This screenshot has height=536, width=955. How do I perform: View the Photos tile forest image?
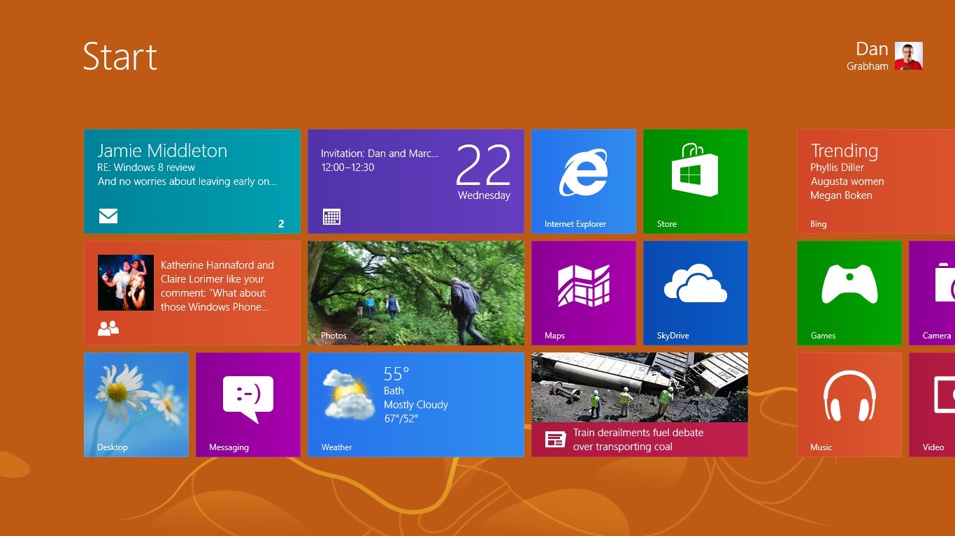pyautogui.click(x=415, y=292)
